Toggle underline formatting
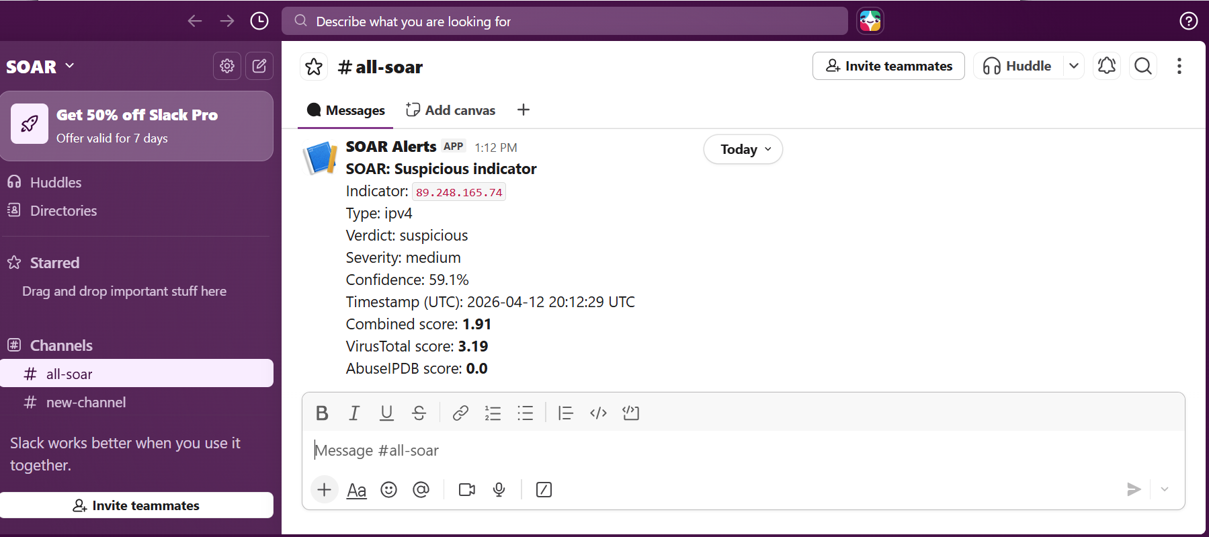Viewport: 1209px width, 537px height. pyautogui.click(x=386, y=413)
